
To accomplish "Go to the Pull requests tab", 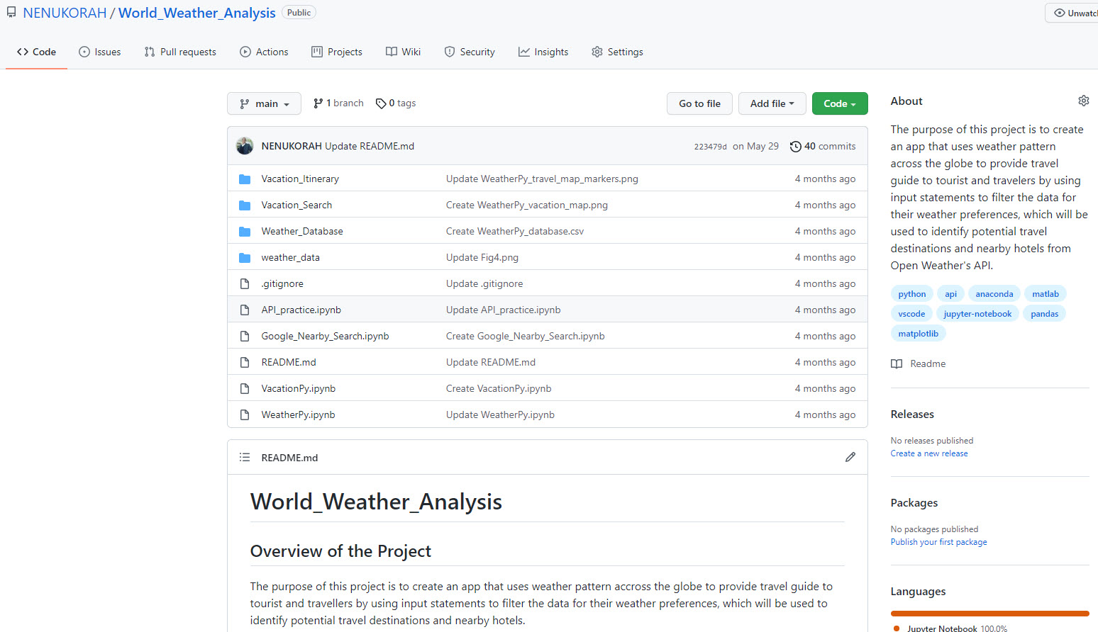I will pyautogui.click(x=180, y=52).
